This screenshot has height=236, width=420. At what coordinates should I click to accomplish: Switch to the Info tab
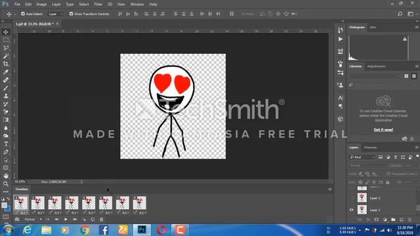373,28
